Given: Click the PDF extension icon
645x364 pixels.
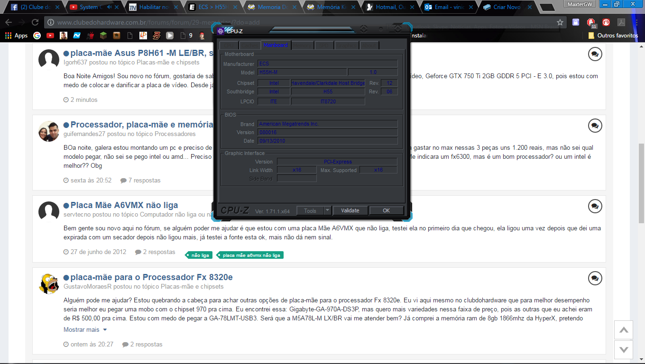Looking at the screenshot, I should [x=621, y=22].
